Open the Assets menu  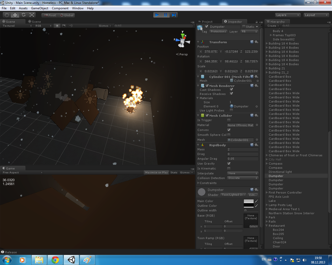[x=23, y=8]
